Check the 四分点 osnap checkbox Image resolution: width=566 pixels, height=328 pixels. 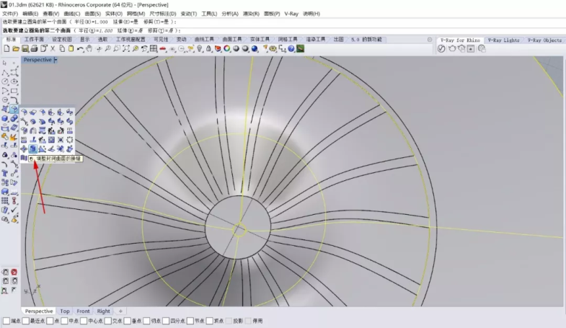(166, 321)
